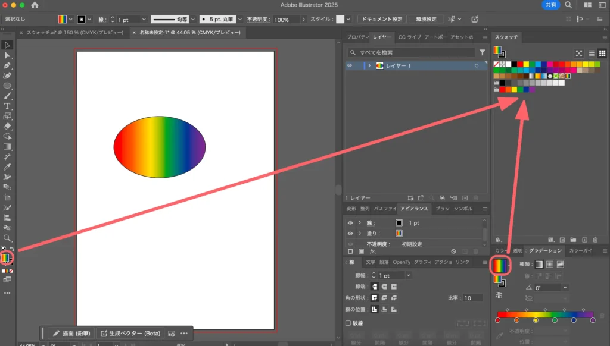610x346 pixels.
Task: Open the スウォッチ.ai document tab
Action: [x=71, y=33]
